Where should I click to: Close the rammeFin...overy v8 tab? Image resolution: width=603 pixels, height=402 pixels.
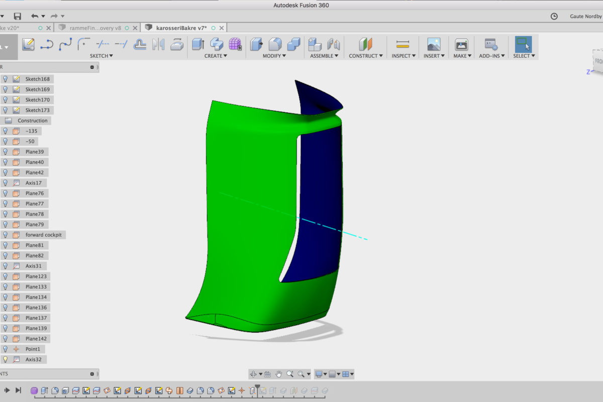[x=135, y=28]
